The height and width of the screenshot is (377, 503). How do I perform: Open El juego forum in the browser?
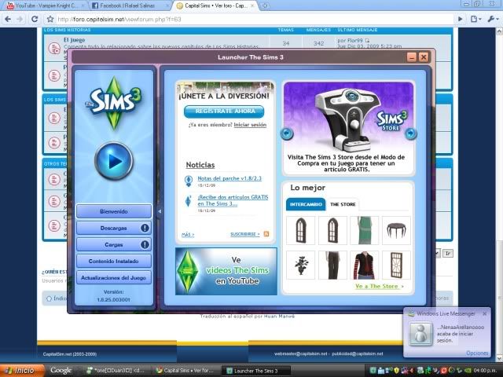[x=74, y=40]
